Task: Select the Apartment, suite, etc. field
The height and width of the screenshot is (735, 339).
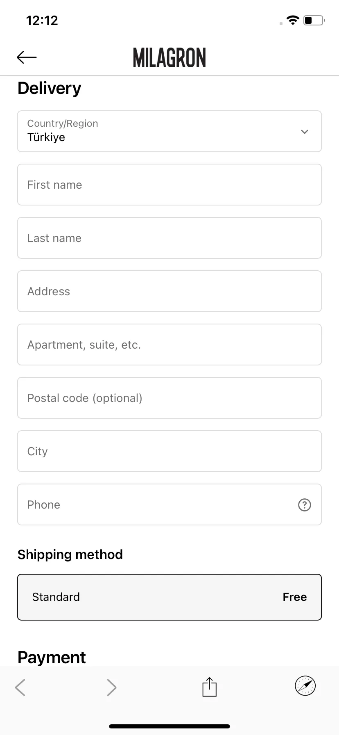Action: tap(169, 345)
